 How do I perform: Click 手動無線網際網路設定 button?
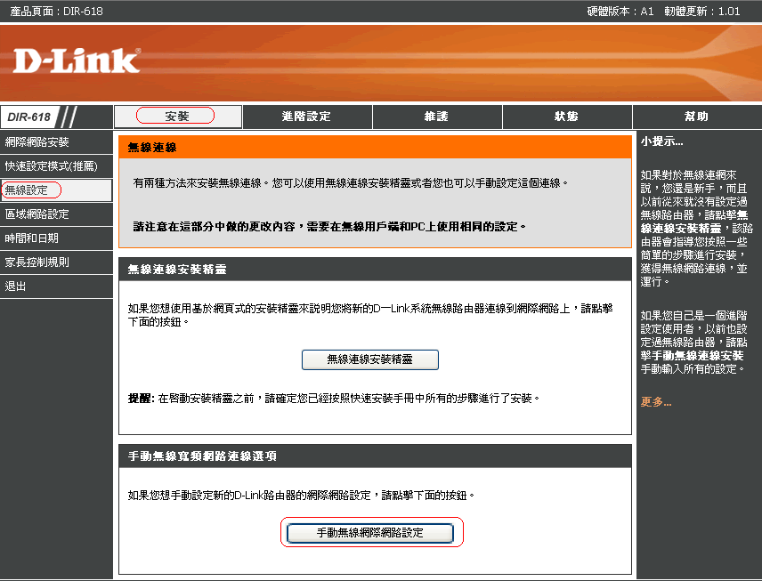tap(369, 533)
